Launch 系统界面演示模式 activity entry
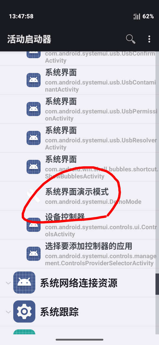 79,196
